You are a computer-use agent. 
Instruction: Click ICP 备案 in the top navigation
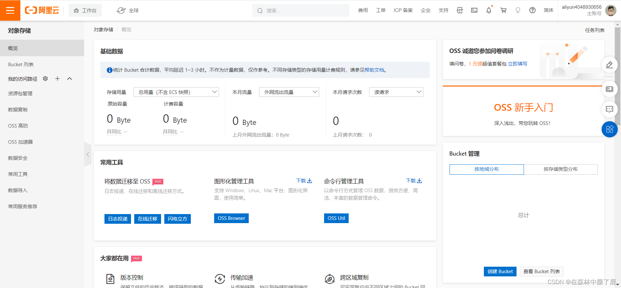(x=403, y=10)
